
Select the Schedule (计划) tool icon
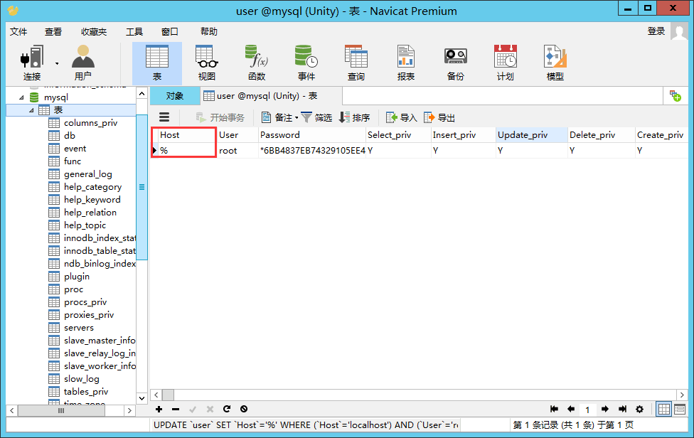505,62
